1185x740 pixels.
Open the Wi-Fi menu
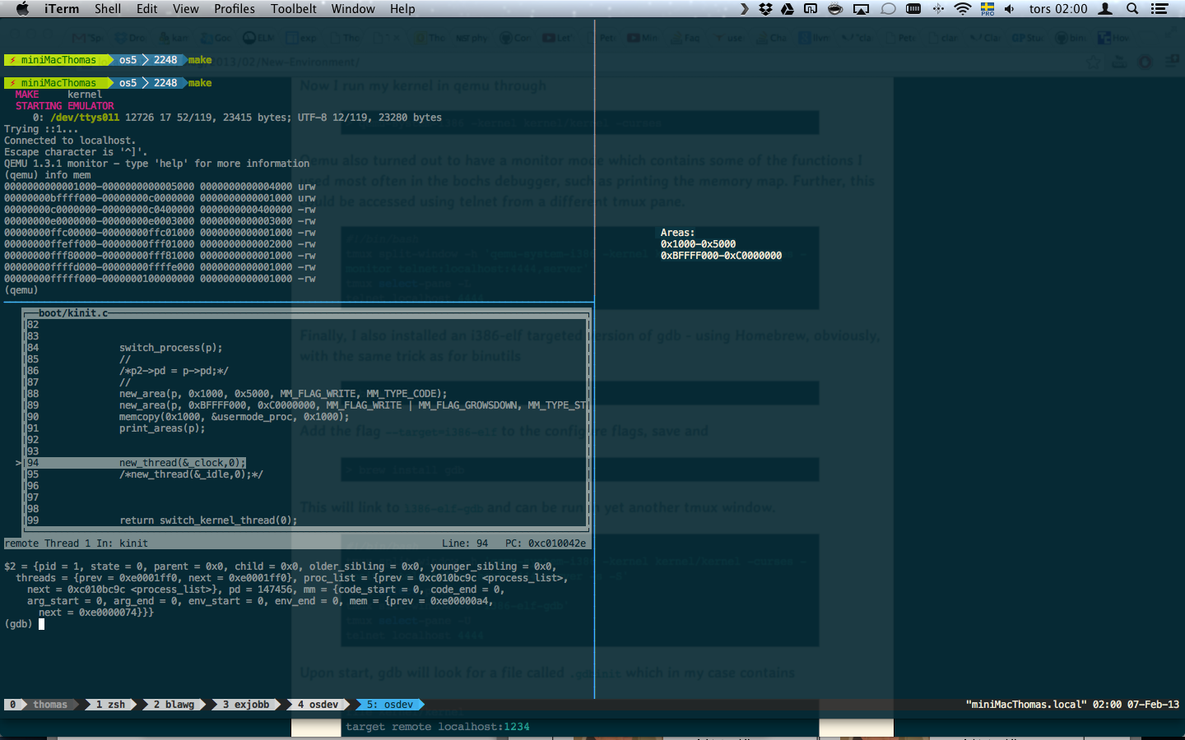962,9
